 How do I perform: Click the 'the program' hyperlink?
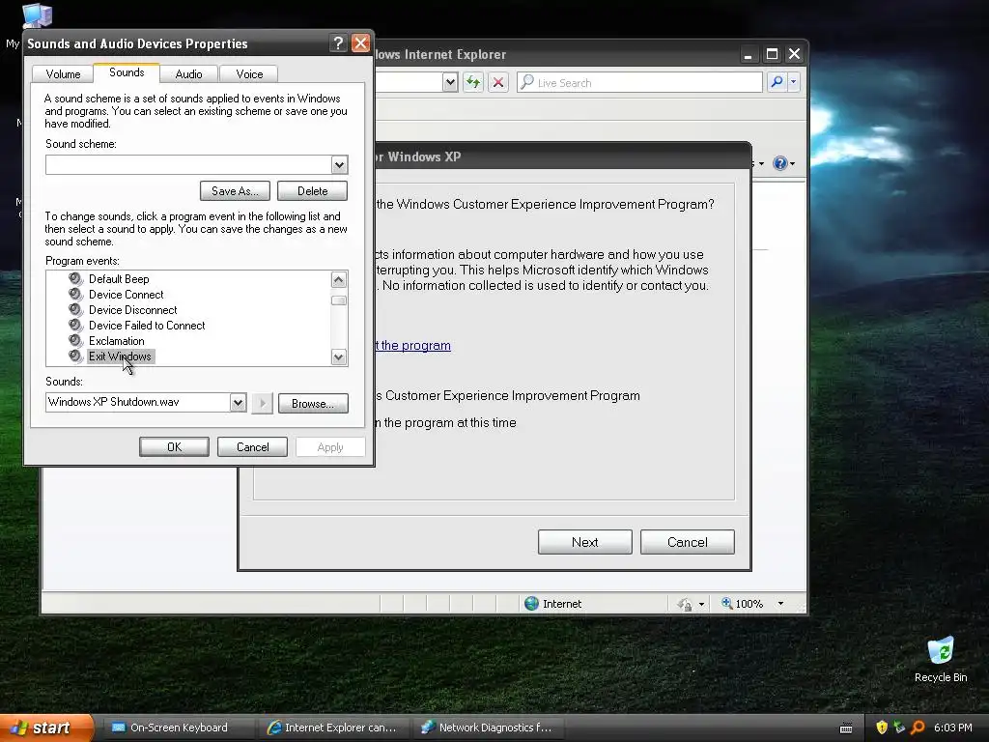[x=412, y=346]
